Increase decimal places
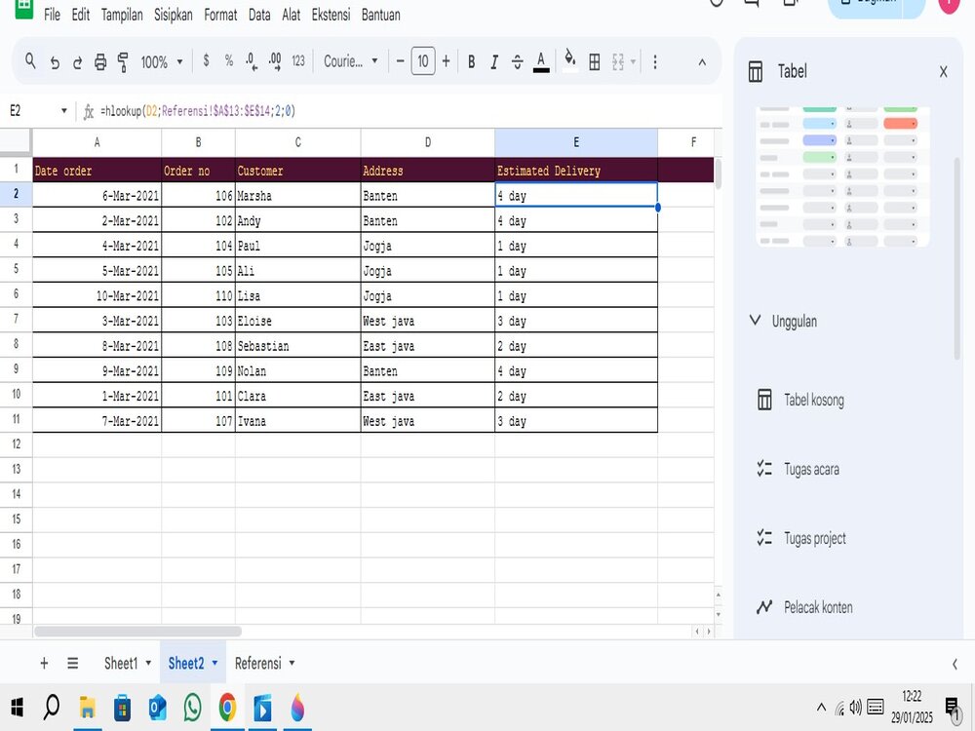The height and width of the screenshot is (731, 975). pos(275,60)
